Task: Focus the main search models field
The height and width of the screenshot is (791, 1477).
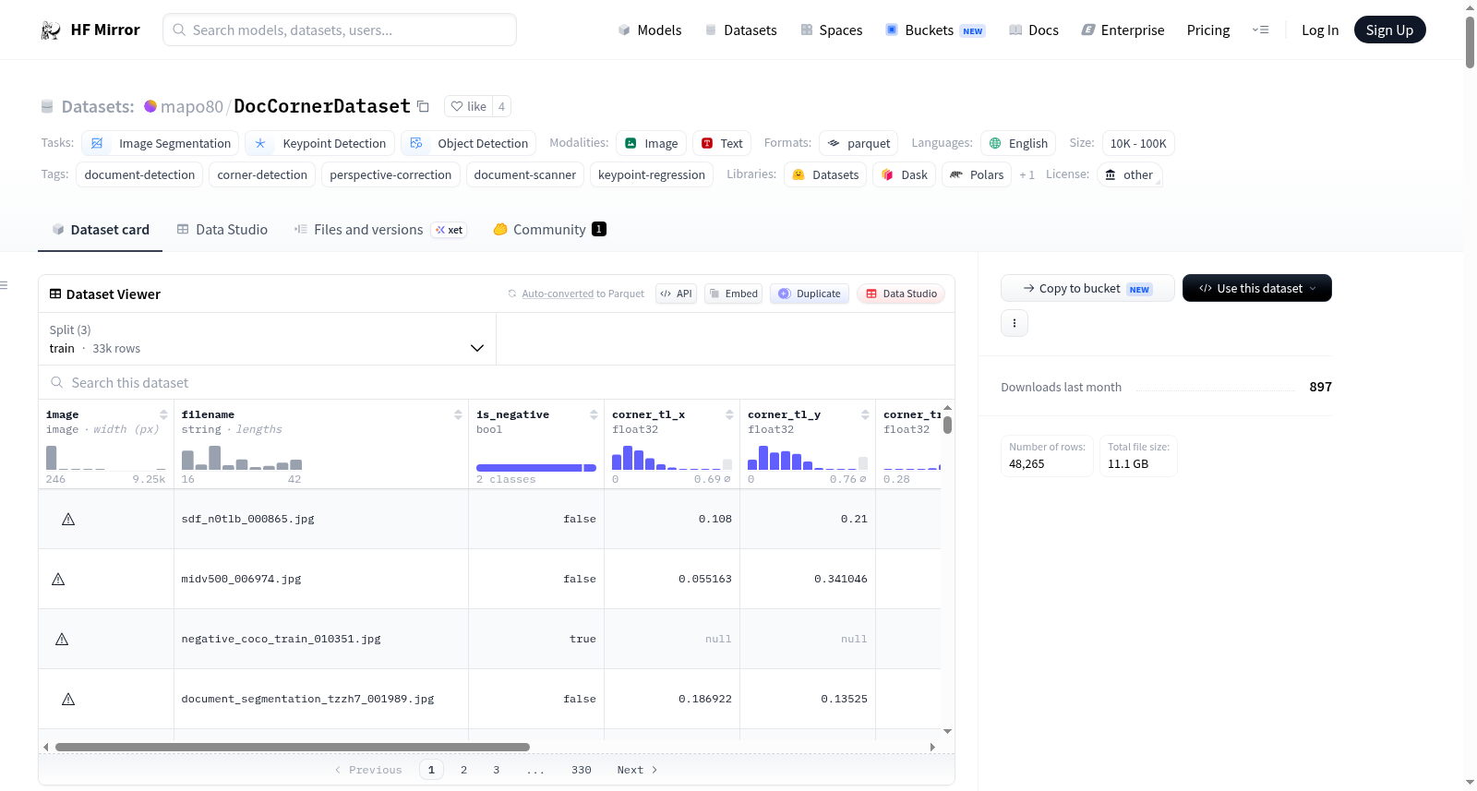Action: pyautogui.click(x=340, y=30)
